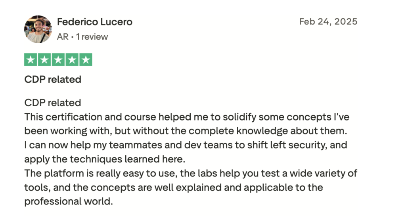Open the bold "CDP related" review title
The width and height of the screenshot is (406, 216).
[53, 79]
